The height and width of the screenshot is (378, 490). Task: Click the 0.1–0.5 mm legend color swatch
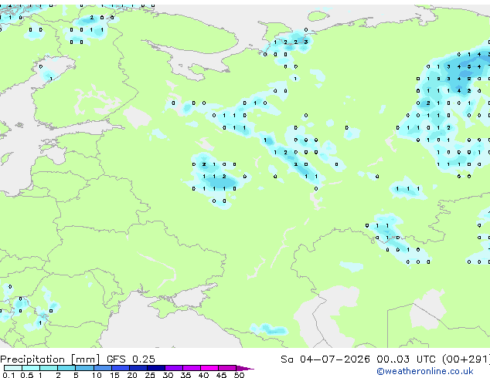point(13,368)
